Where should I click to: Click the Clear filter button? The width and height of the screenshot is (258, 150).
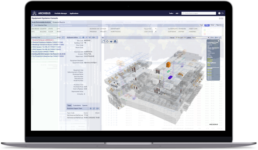[201, 25]
